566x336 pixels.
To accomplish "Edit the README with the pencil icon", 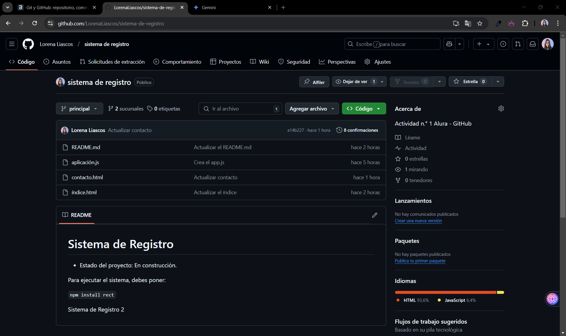I will point(375,215).
